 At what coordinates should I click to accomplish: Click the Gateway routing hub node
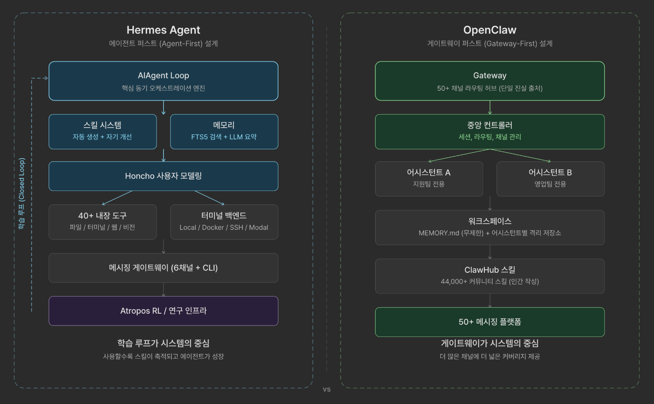[x=490, y=81]
